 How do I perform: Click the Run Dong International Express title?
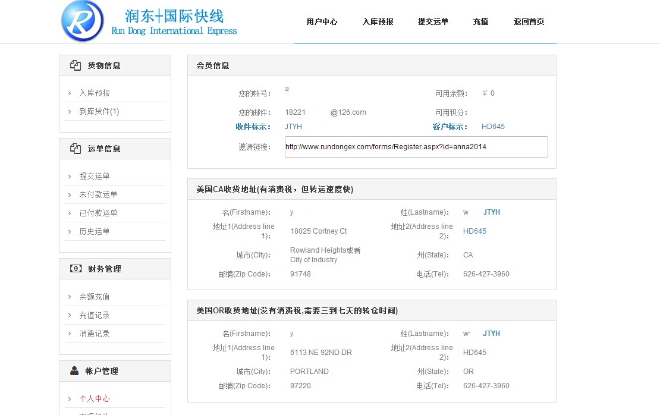[174, 31]
